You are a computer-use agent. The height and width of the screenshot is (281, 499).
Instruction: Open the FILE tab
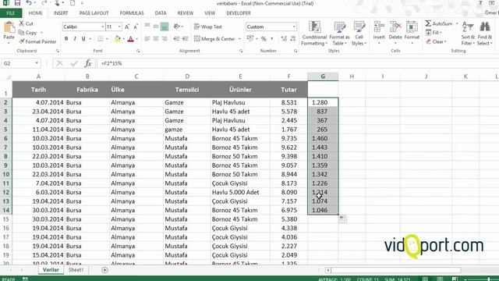(11, 13)
